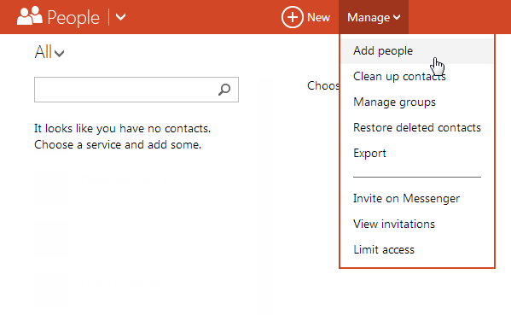This screenshot has width=511, height=315.
Task: Select Invite on Messenger
Action: [417, 198]
